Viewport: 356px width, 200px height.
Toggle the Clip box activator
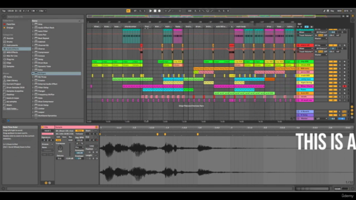coord(42,127)
